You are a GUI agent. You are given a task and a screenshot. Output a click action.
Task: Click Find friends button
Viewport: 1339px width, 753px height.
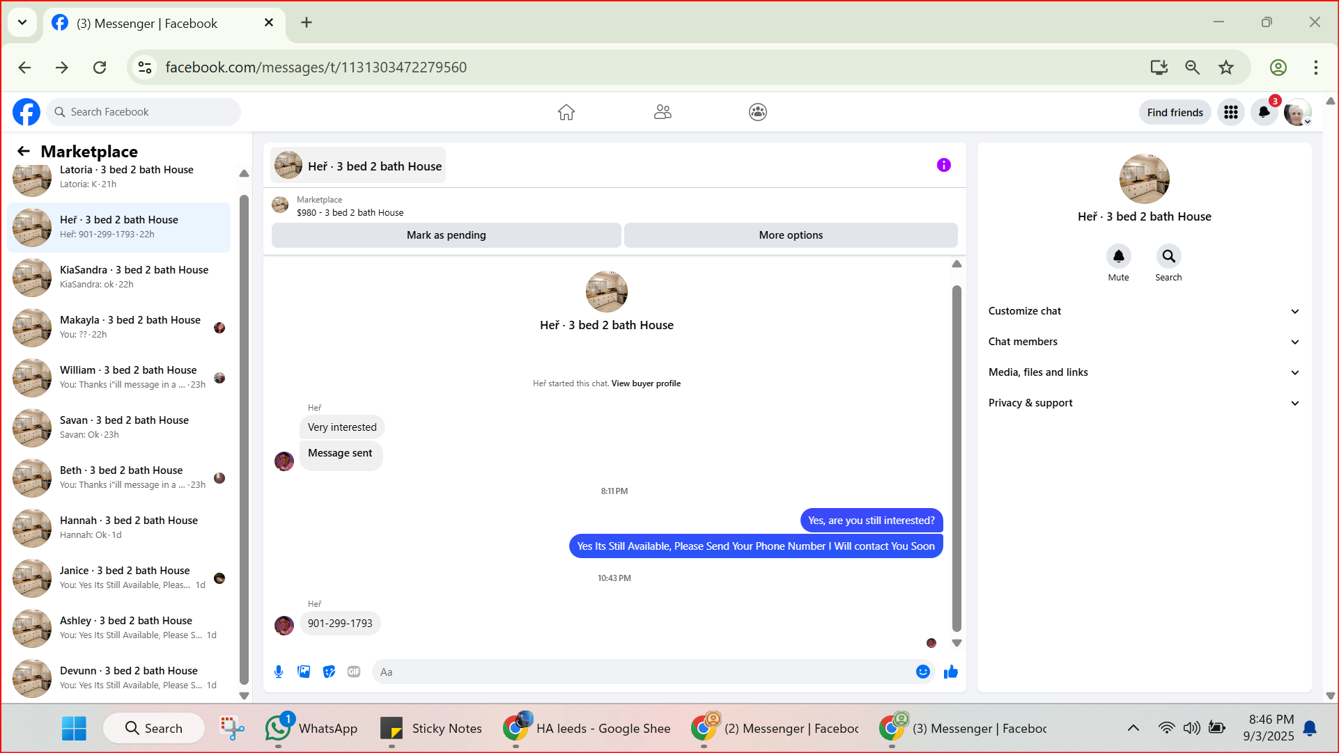point(1175,112)
